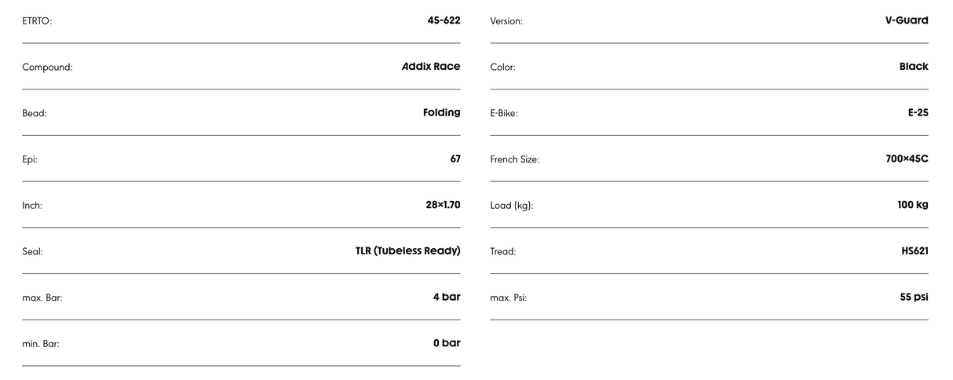Click the Folding bead value
This screenshot has width=953, height=380.
[441, 112]
